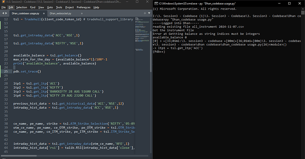Click 'pdb.set_trace()' code line
Viewport: 305px width, 159px height.
(x=27, y=72)
